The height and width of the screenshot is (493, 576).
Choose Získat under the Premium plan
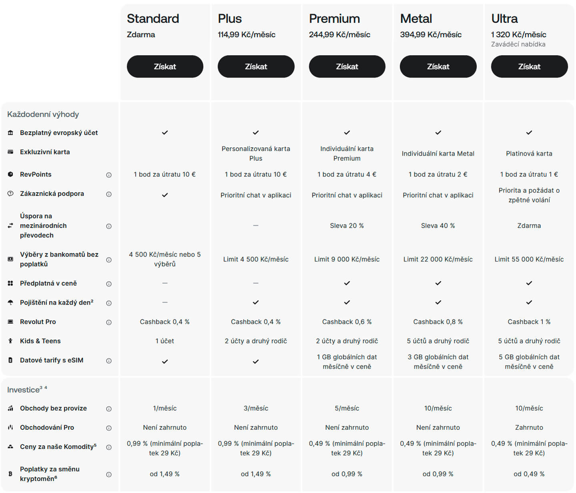click(x=347, y=66)
